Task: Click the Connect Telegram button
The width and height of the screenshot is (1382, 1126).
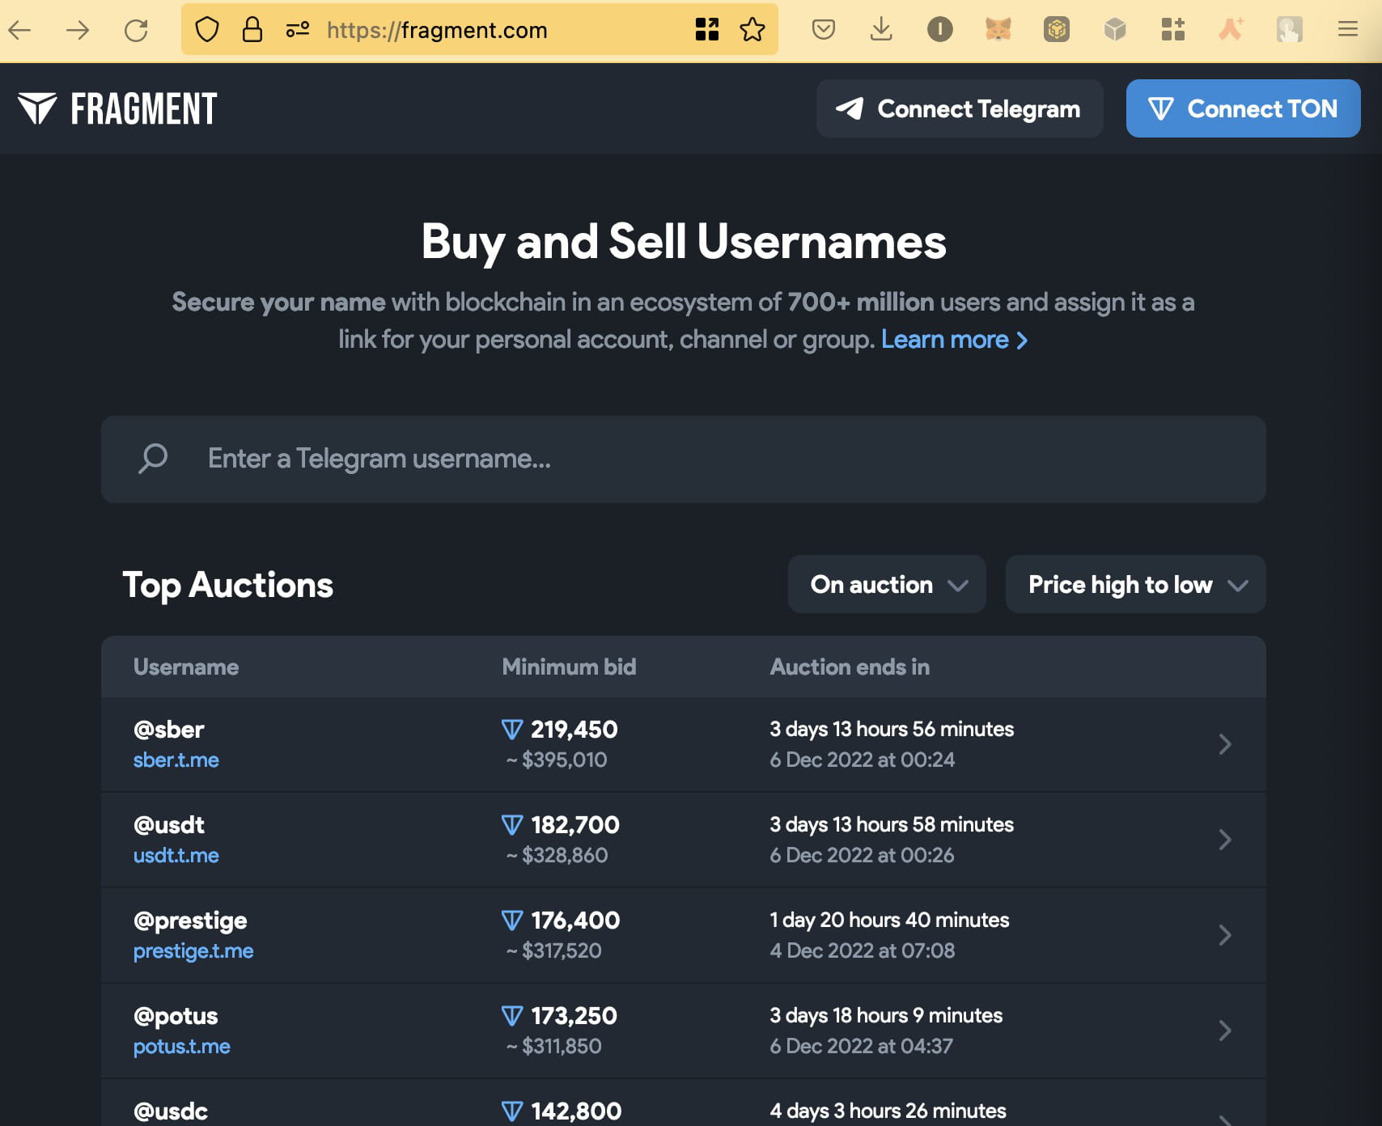Action: [x=959, y=108]
